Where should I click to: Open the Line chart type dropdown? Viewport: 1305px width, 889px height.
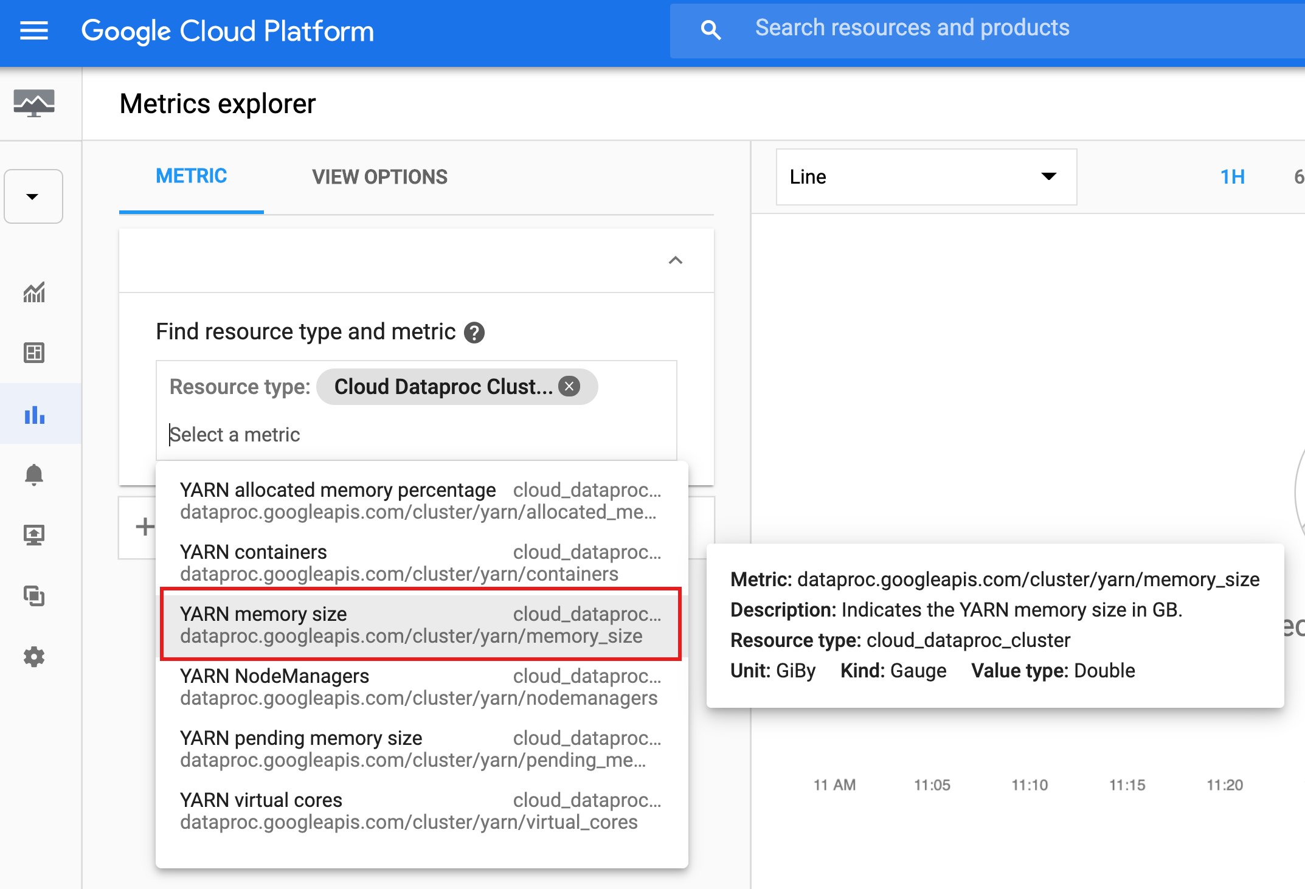(x=926, y=177)
